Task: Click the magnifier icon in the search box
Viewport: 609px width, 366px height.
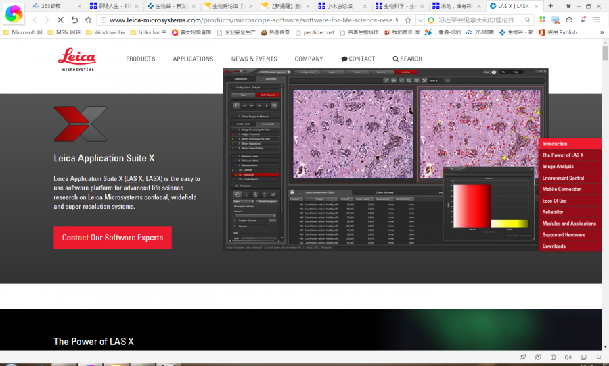Action: pyautogui.click(x=527, y=20)
